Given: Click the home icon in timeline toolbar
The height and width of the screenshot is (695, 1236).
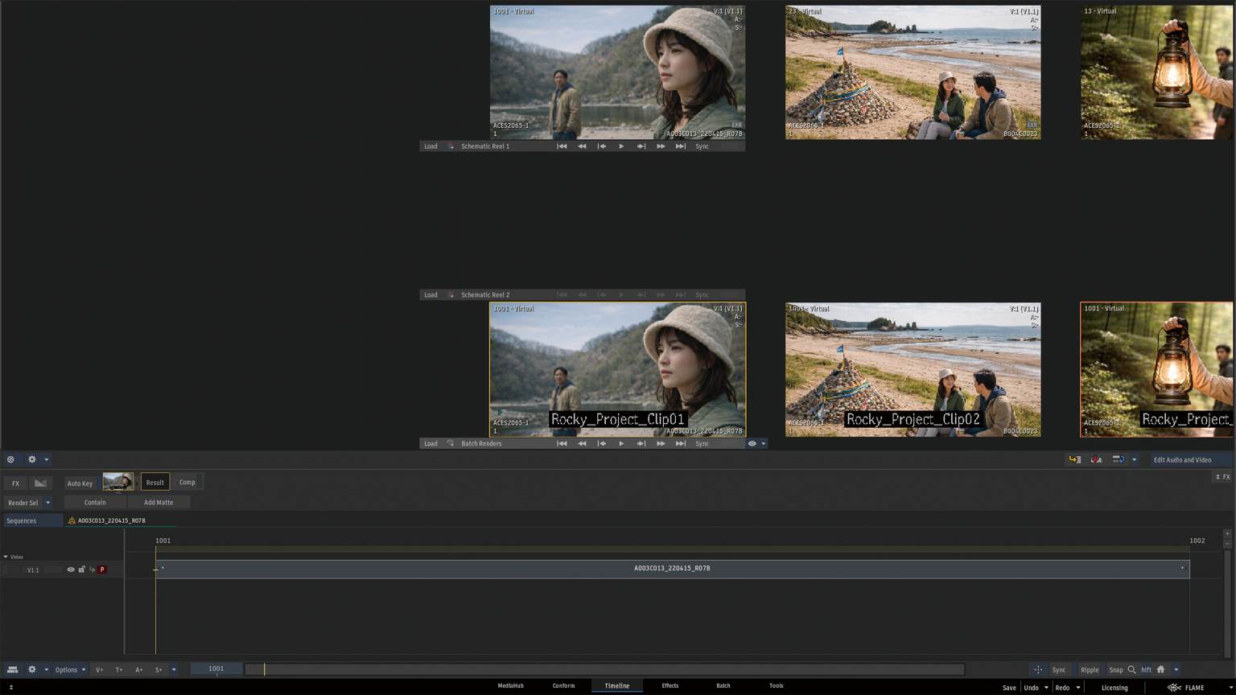Looking at the screenshot, I should coord(1160,669).
